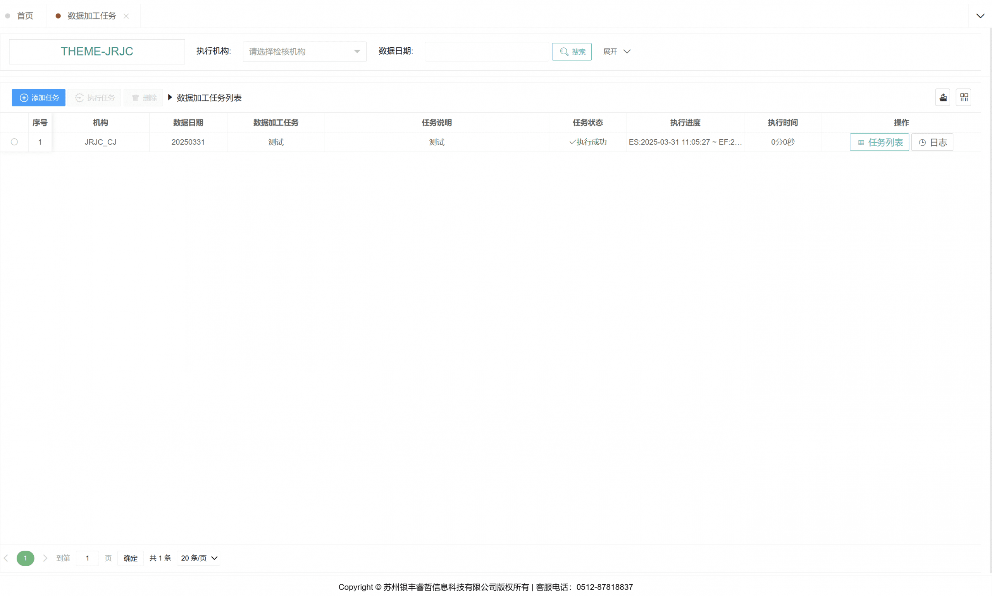Open the 20 条/页 page size dropdown
The width and height of the screenshot is (992, 596).
coord(198,558)
